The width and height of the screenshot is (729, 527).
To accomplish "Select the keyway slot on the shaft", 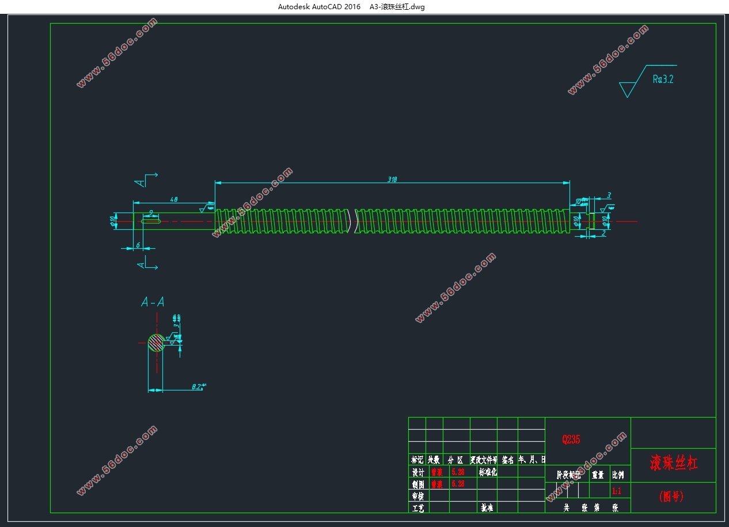I will pyautogui.click(x=151, y=221).
